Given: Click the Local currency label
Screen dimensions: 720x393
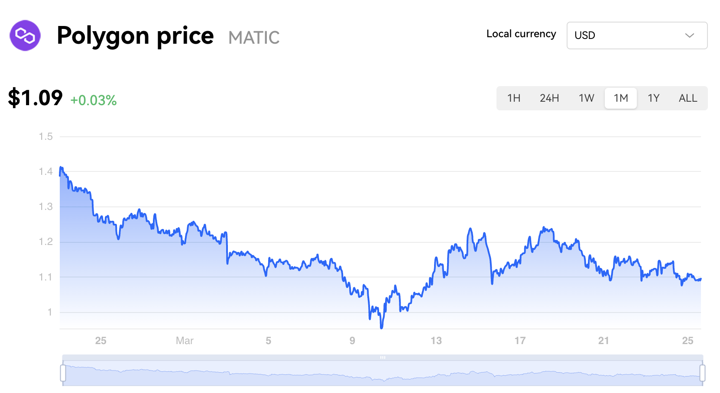Looking at the screenshot, I should click(x=521, y=34).
